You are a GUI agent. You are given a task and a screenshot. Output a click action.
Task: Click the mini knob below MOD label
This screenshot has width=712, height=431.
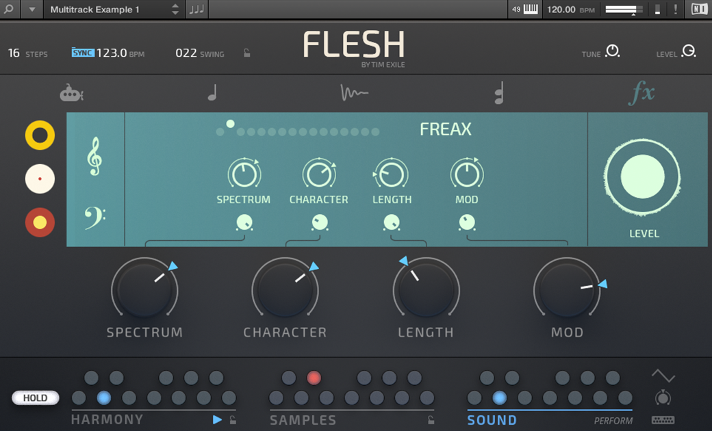(467, 222)
